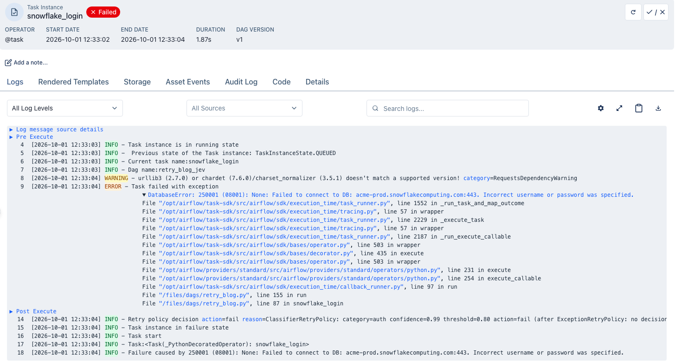Open the All Log Levels dropdown
Screen dimensions: 675x362
pyautogui.click(x=65, y=108)
